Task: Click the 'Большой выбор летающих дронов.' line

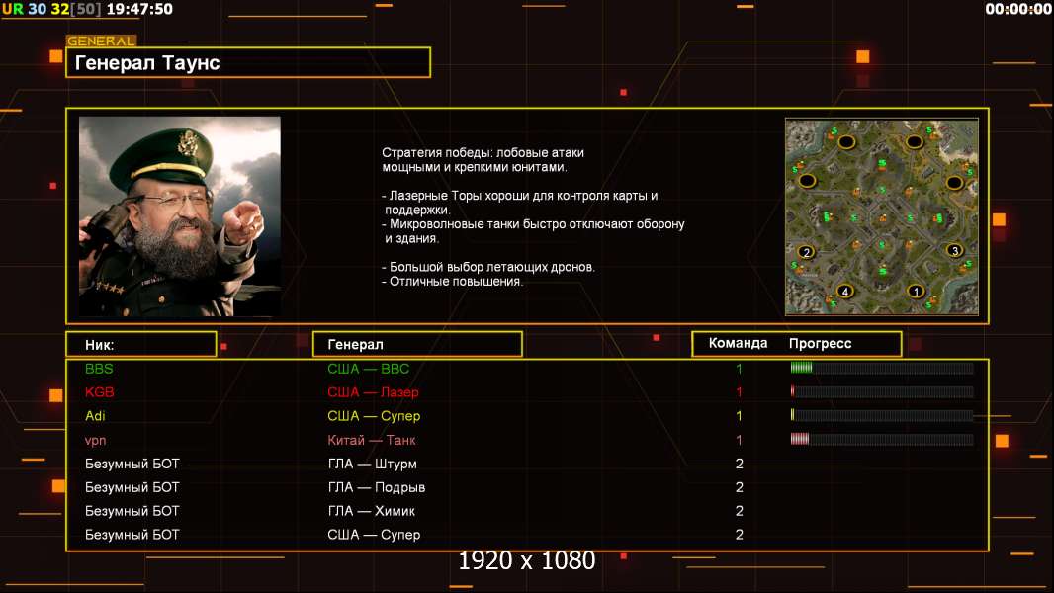Action: [488, 267]
